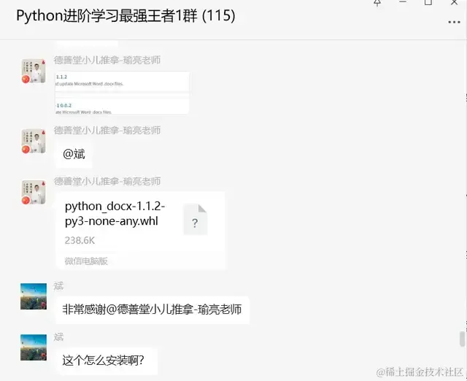The image size is (467, 381).
Task: Click sender name 斌 above thank-you message
Action: (x=58, y=286)
